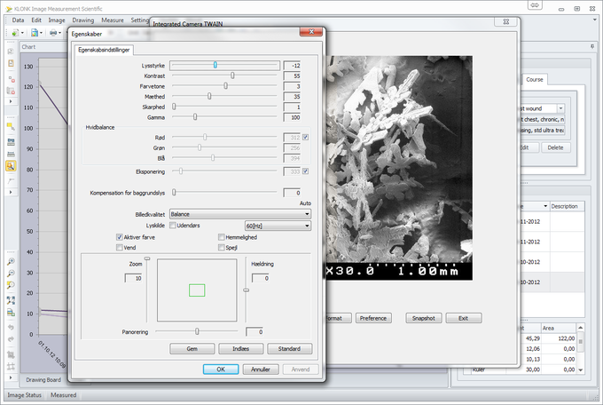Click the fit-to-window arrows icon
The image size is (603, 405).
pyautogui.click(x=11, y=300)
